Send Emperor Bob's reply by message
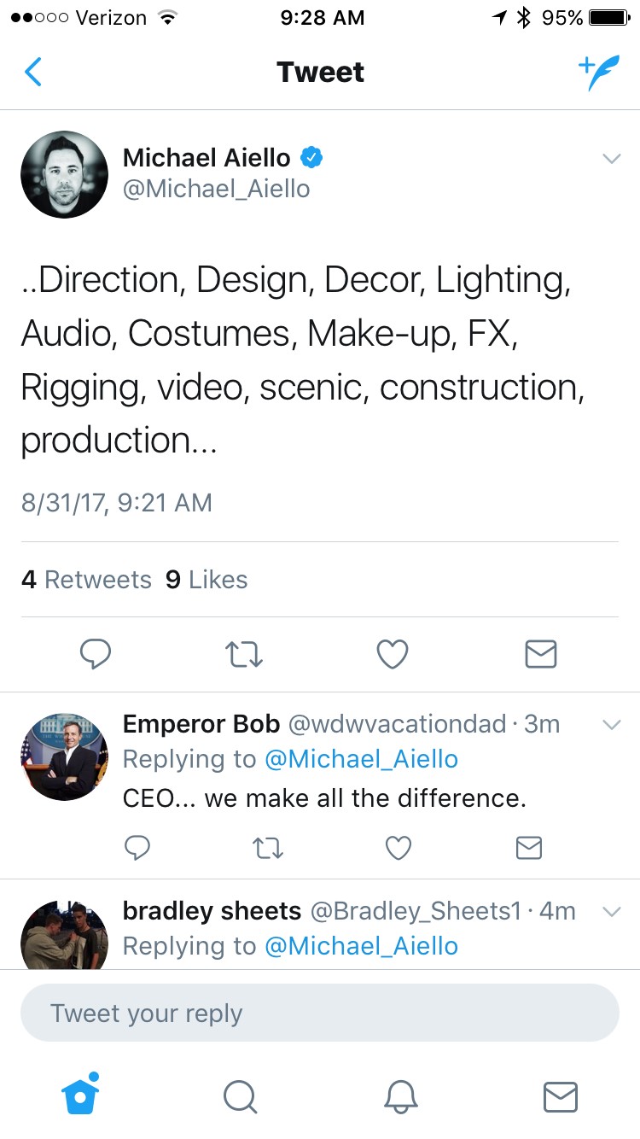Viewport: 640px width, 1139px height. tap(529, 847)
